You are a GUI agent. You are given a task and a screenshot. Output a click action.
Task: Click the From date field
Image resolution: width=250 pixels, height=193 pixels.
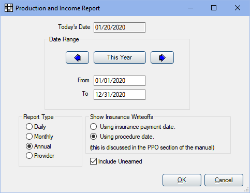click(x=120, y=81)
